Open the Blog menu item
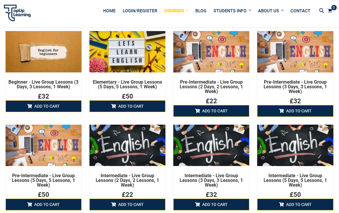Viewport: 339px width, 213px height. coord(201,11)
